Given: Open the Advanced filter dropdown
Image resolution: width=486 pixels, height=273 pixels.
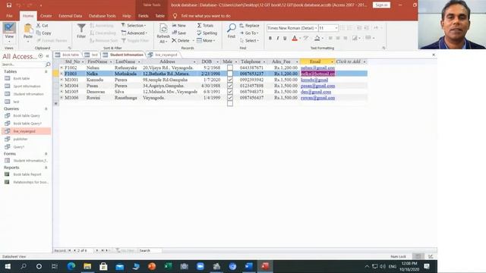Looking at the screenshot, I should click(134, 33).
